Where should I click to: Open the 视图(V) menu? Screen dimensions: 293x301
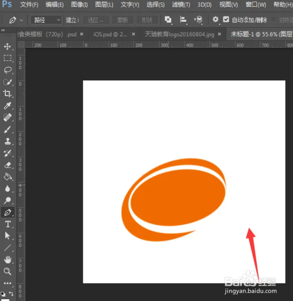tap(229, 5)
